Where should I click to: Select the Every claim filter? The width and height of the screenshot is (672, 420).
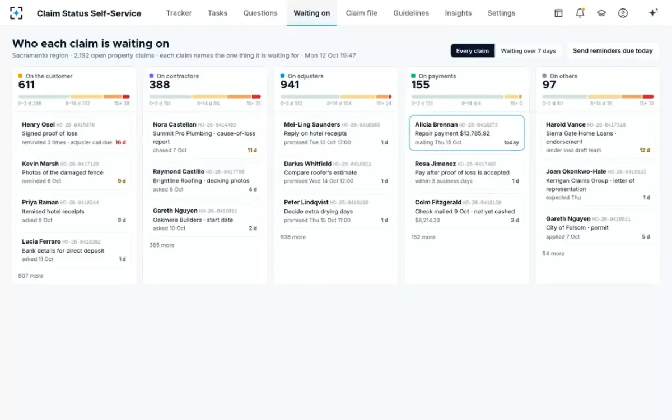point(473,51)
